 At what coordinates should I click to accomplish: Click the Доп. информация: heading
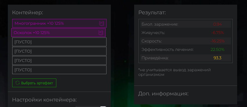click(x=163, y=94)
